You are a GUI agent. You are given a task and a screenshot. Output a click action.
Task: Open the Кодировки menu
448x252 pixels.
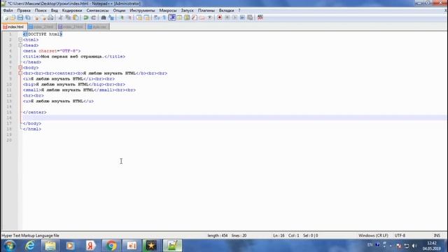coord(72,10)
